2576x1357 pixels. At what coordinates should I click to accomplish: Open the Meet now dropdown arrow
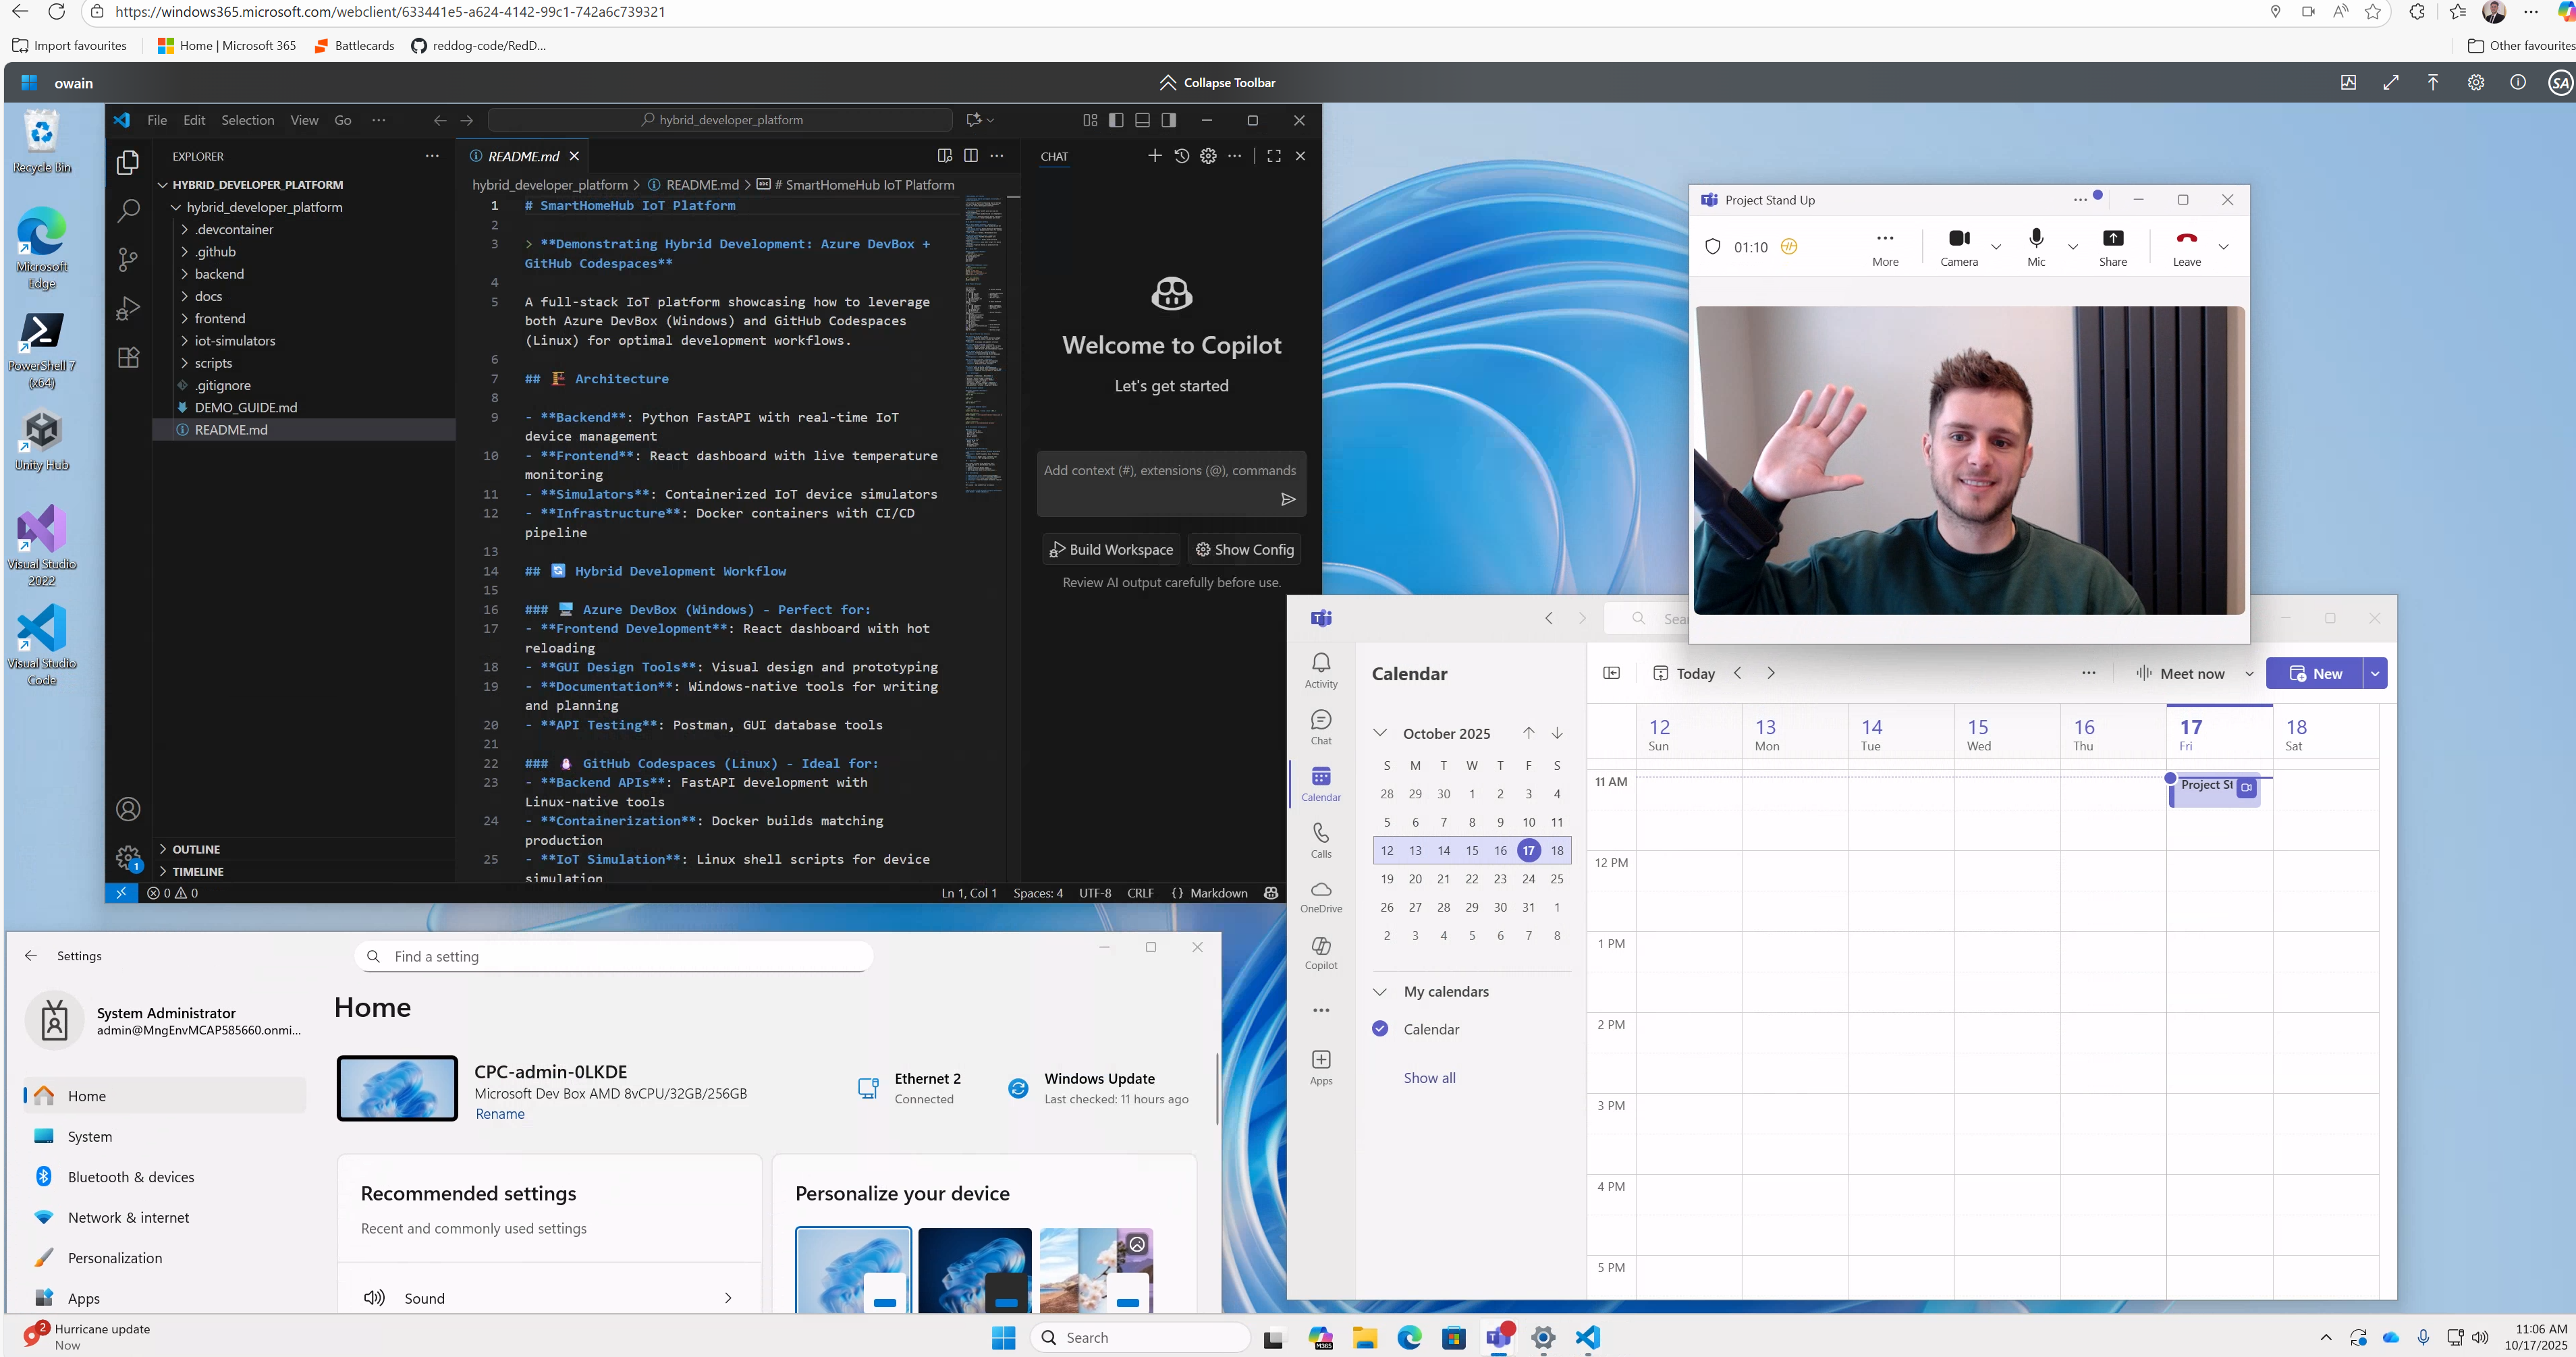click(2250, 673)
